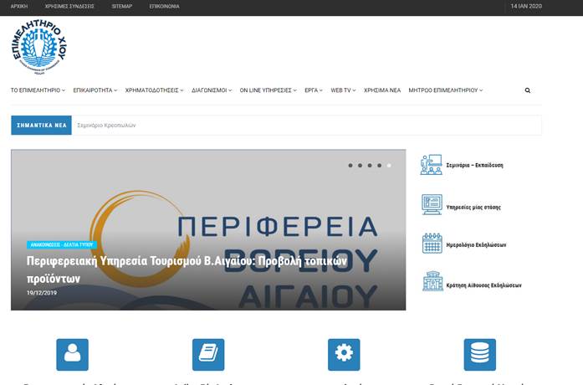583x385 pixels.
Task: Click the ΑΝΑΚΟΙΝΩΣΕΙΣ - ΔΕΛΤΙΑ ΤΥΠΟΥ tag
Action: (x=62, y=244)
